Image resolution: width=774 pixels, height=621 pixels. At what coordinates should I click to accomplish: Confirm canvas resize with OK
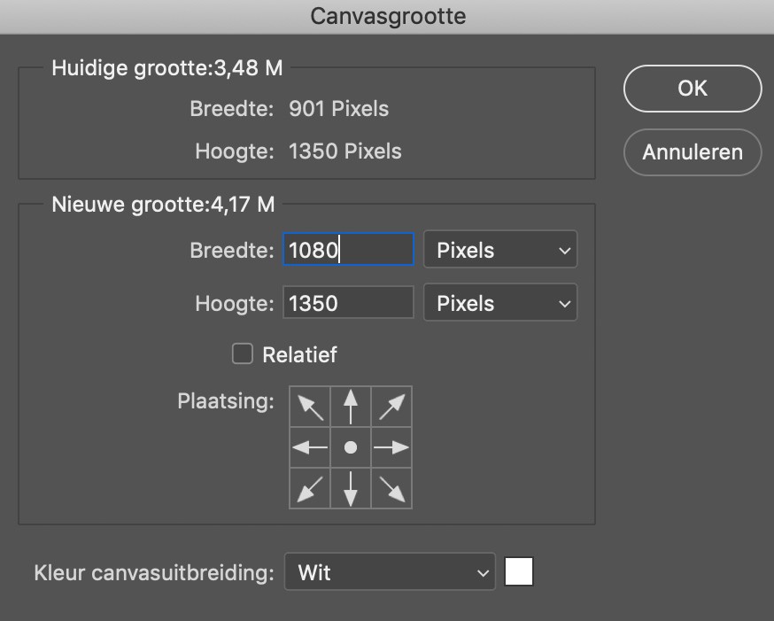(x=692, y=89)
